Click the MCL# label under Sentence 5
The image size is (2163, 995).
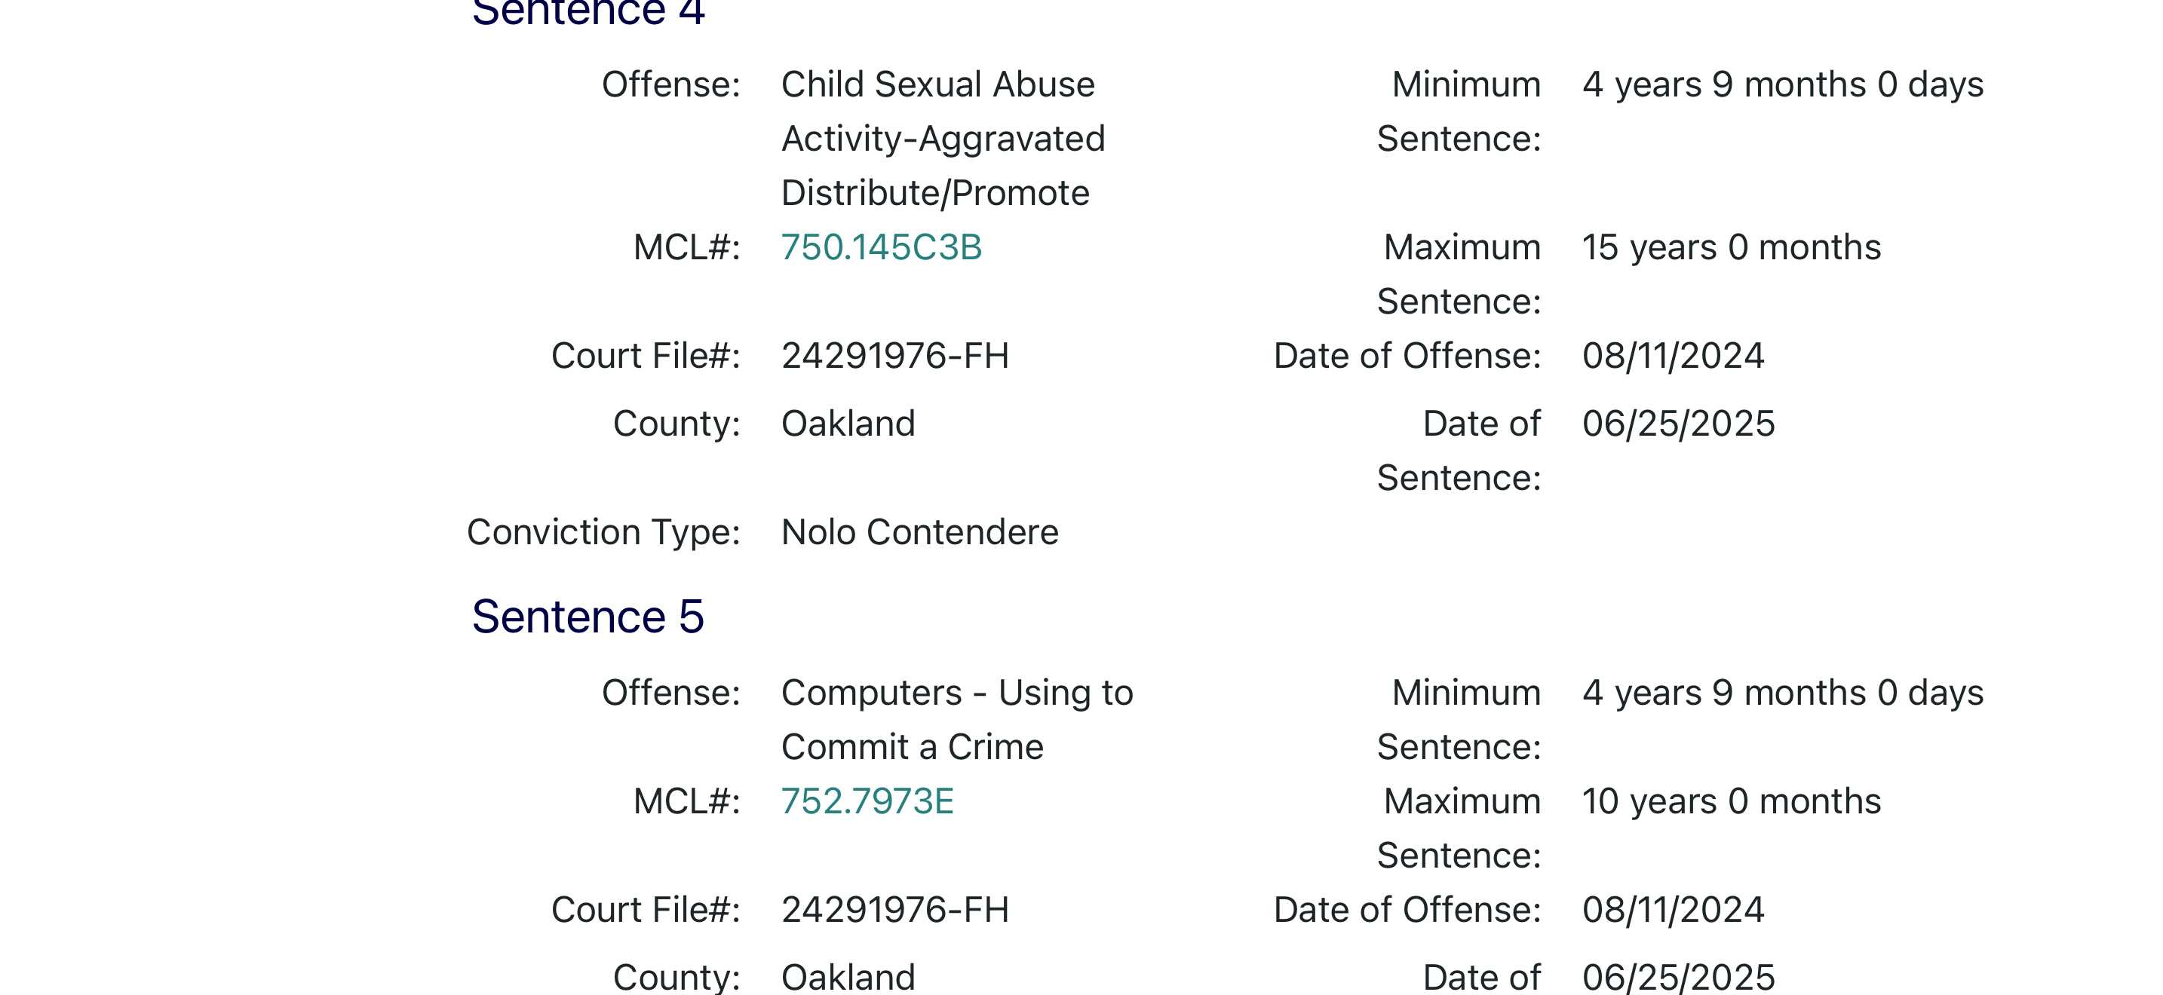(x=686, y=801)
